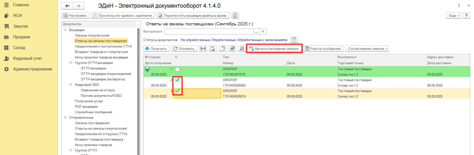Click the magnifier search icon in toolbar
Screen dimensions: 474x155
[242, 49]
